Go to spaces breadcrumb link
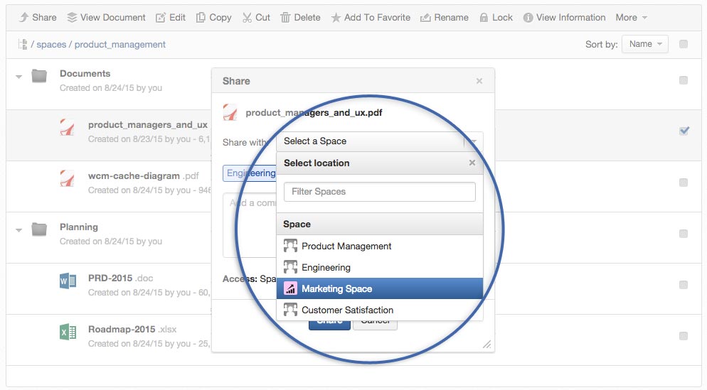The width and height of the screenshot is (707, 390). [51, 44]
